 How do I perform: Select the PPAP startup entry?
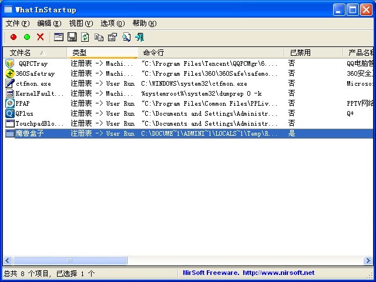click(x=22, y=103)
